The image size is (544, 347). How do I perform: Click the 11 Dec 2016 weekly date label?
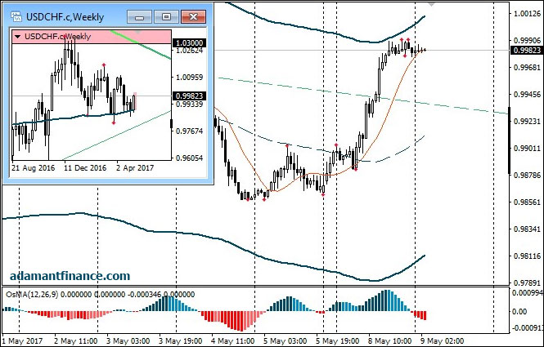(85, 168)
